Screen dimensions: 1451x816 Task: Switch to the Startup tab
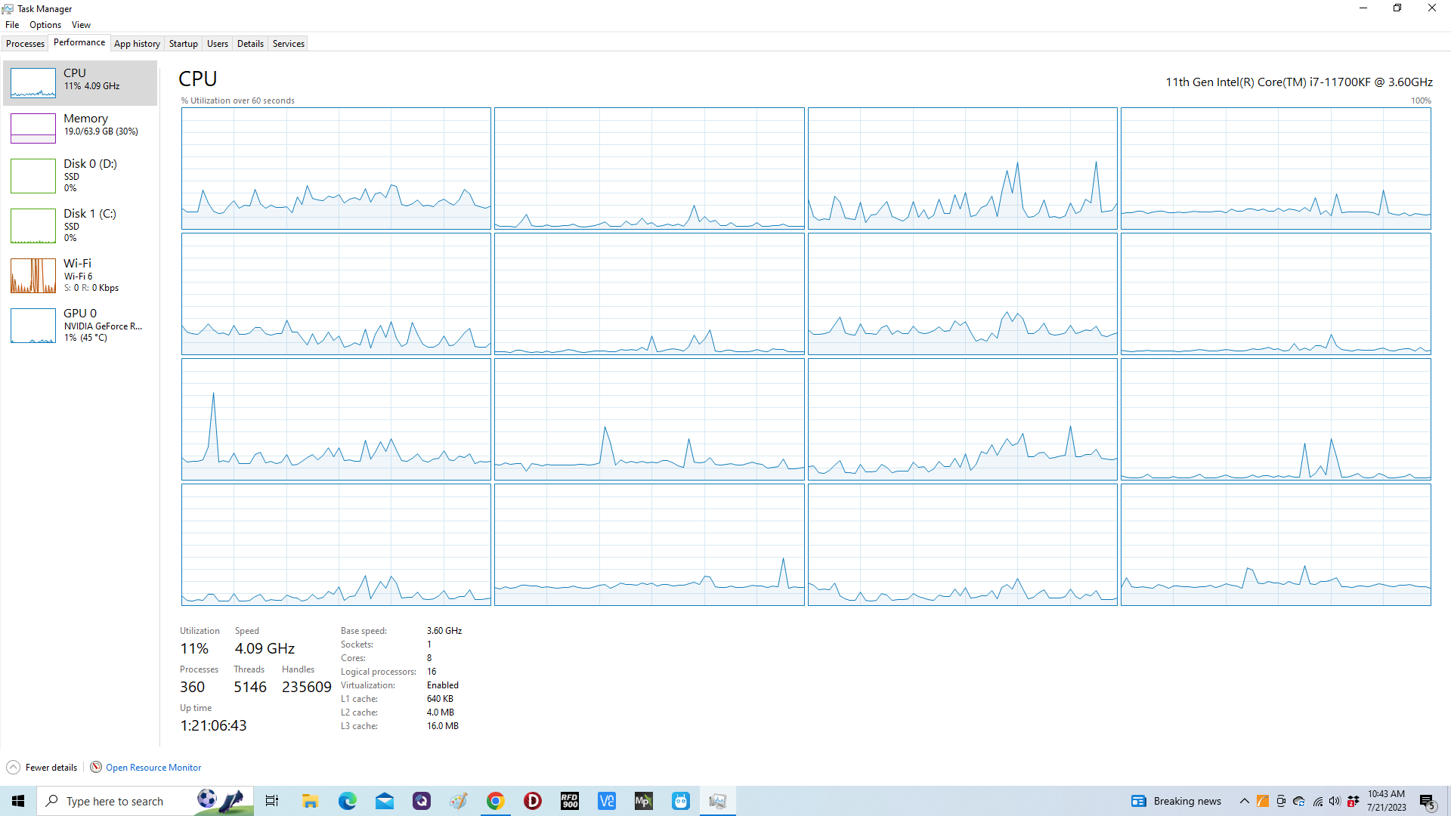(x=183, y=44)
